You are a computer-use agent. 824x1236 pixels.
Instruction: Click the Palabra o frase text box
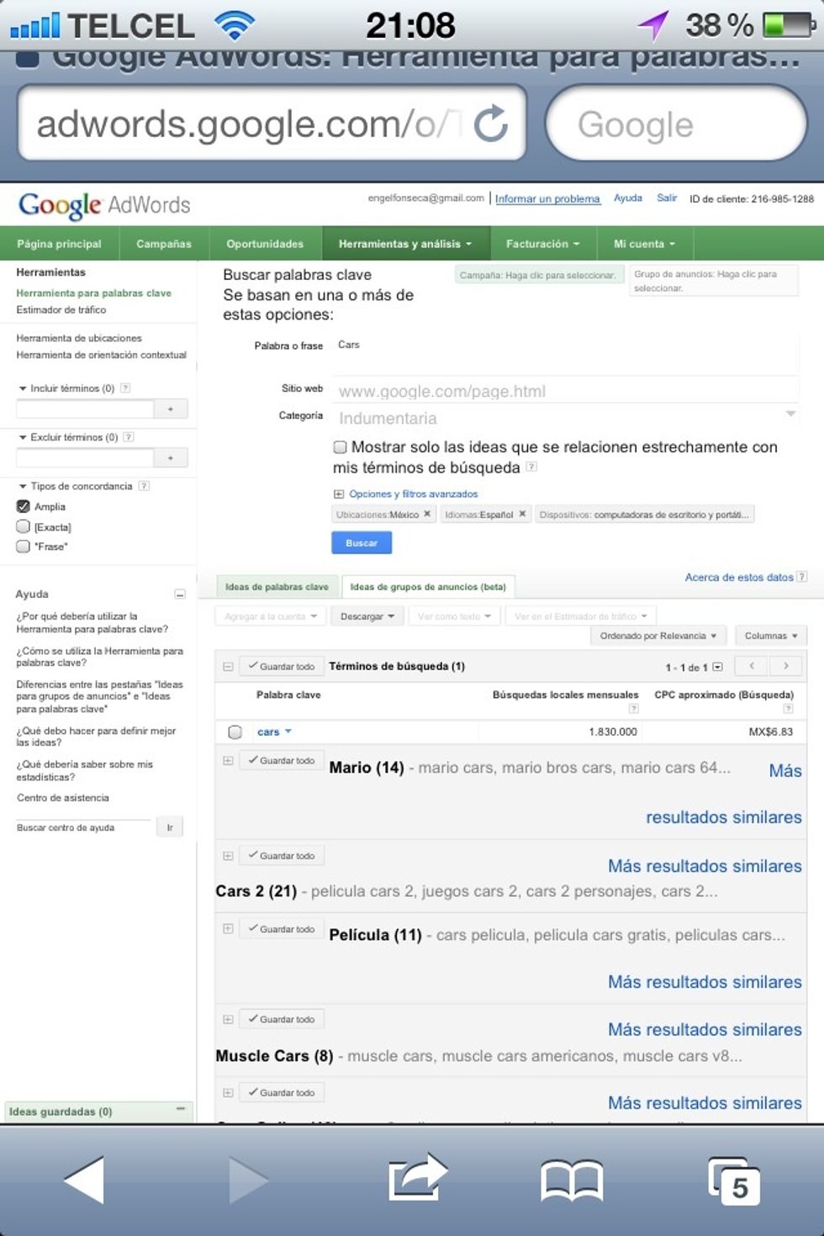pos(565,352)
